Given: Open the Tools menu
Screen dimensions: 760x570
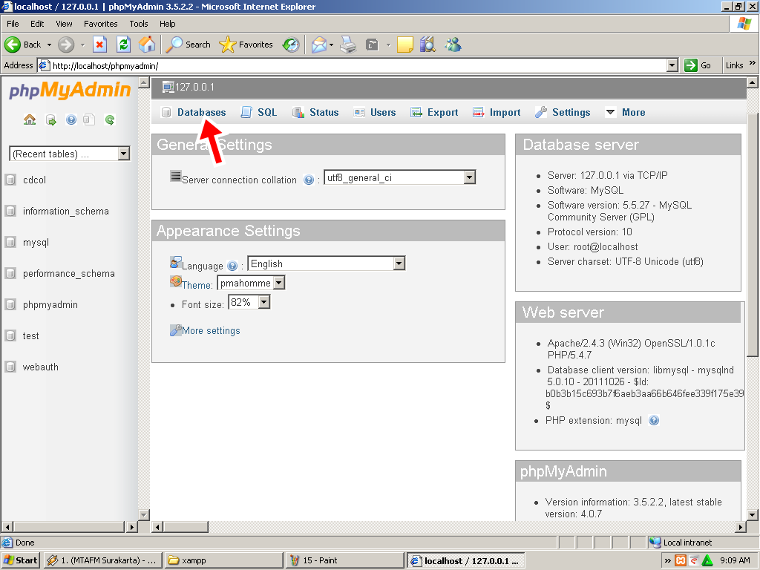Looking at the screenshot, I should (x=139, y=24).
